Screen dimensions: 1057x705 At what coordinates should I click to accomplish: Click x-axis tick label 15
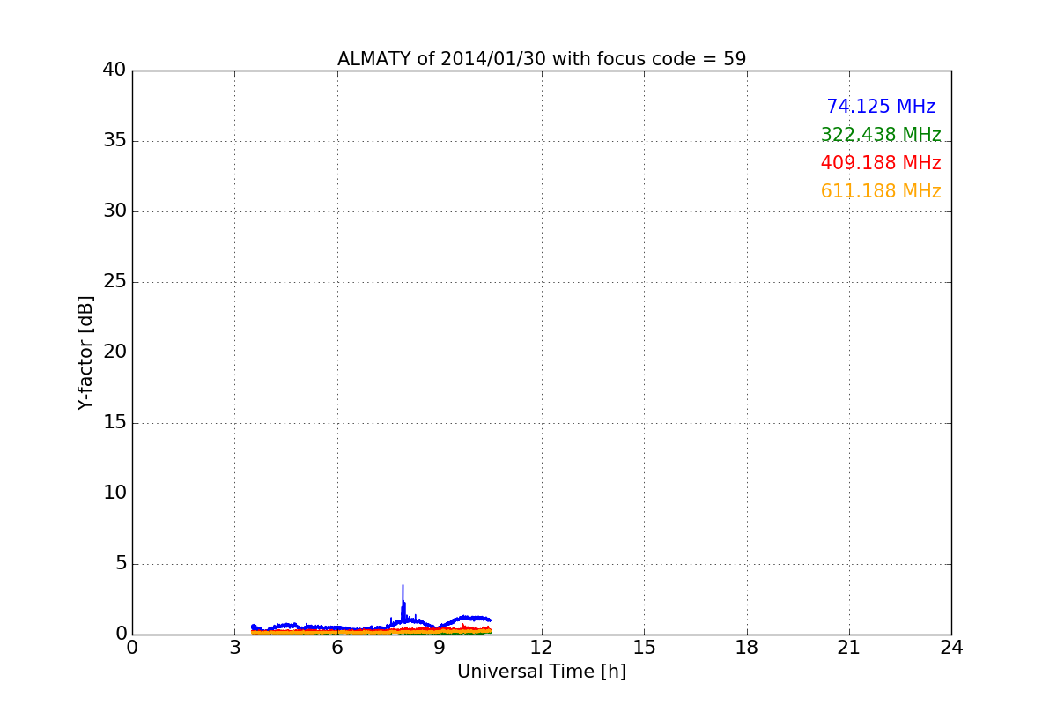[644, 648]
